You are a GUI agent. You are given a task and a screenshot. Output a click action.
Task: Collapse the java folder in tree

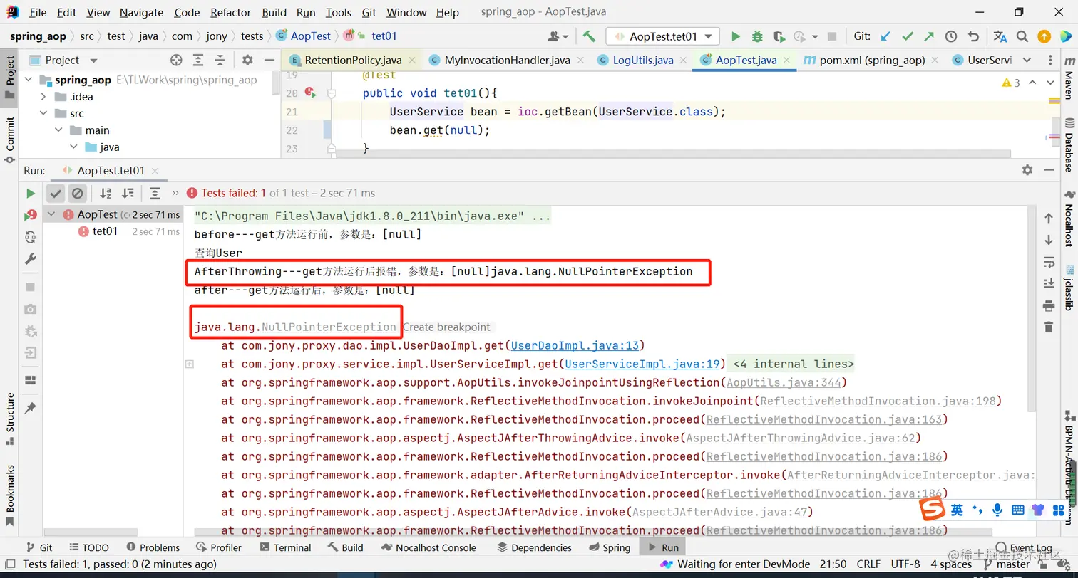(73, 147)
